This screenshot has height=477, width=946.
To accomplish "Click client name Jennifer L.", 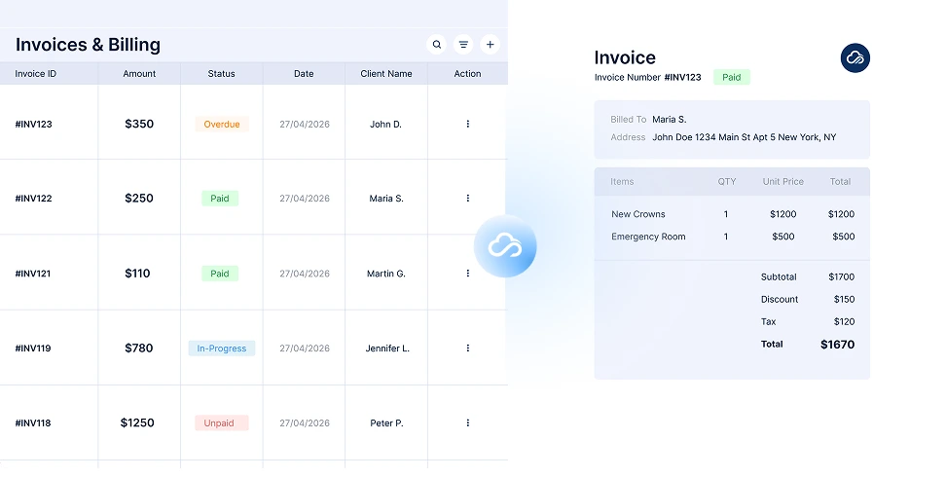I will 387,348.
